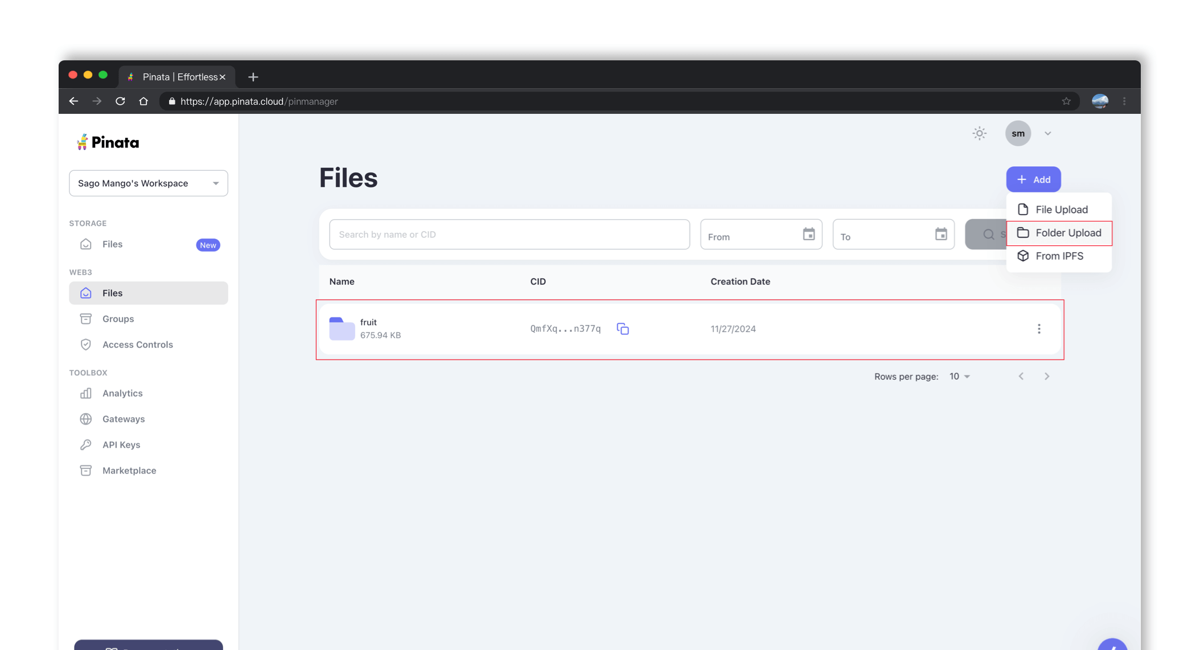
Task: Bookmark page with star icon
Action: point(1066,101)
